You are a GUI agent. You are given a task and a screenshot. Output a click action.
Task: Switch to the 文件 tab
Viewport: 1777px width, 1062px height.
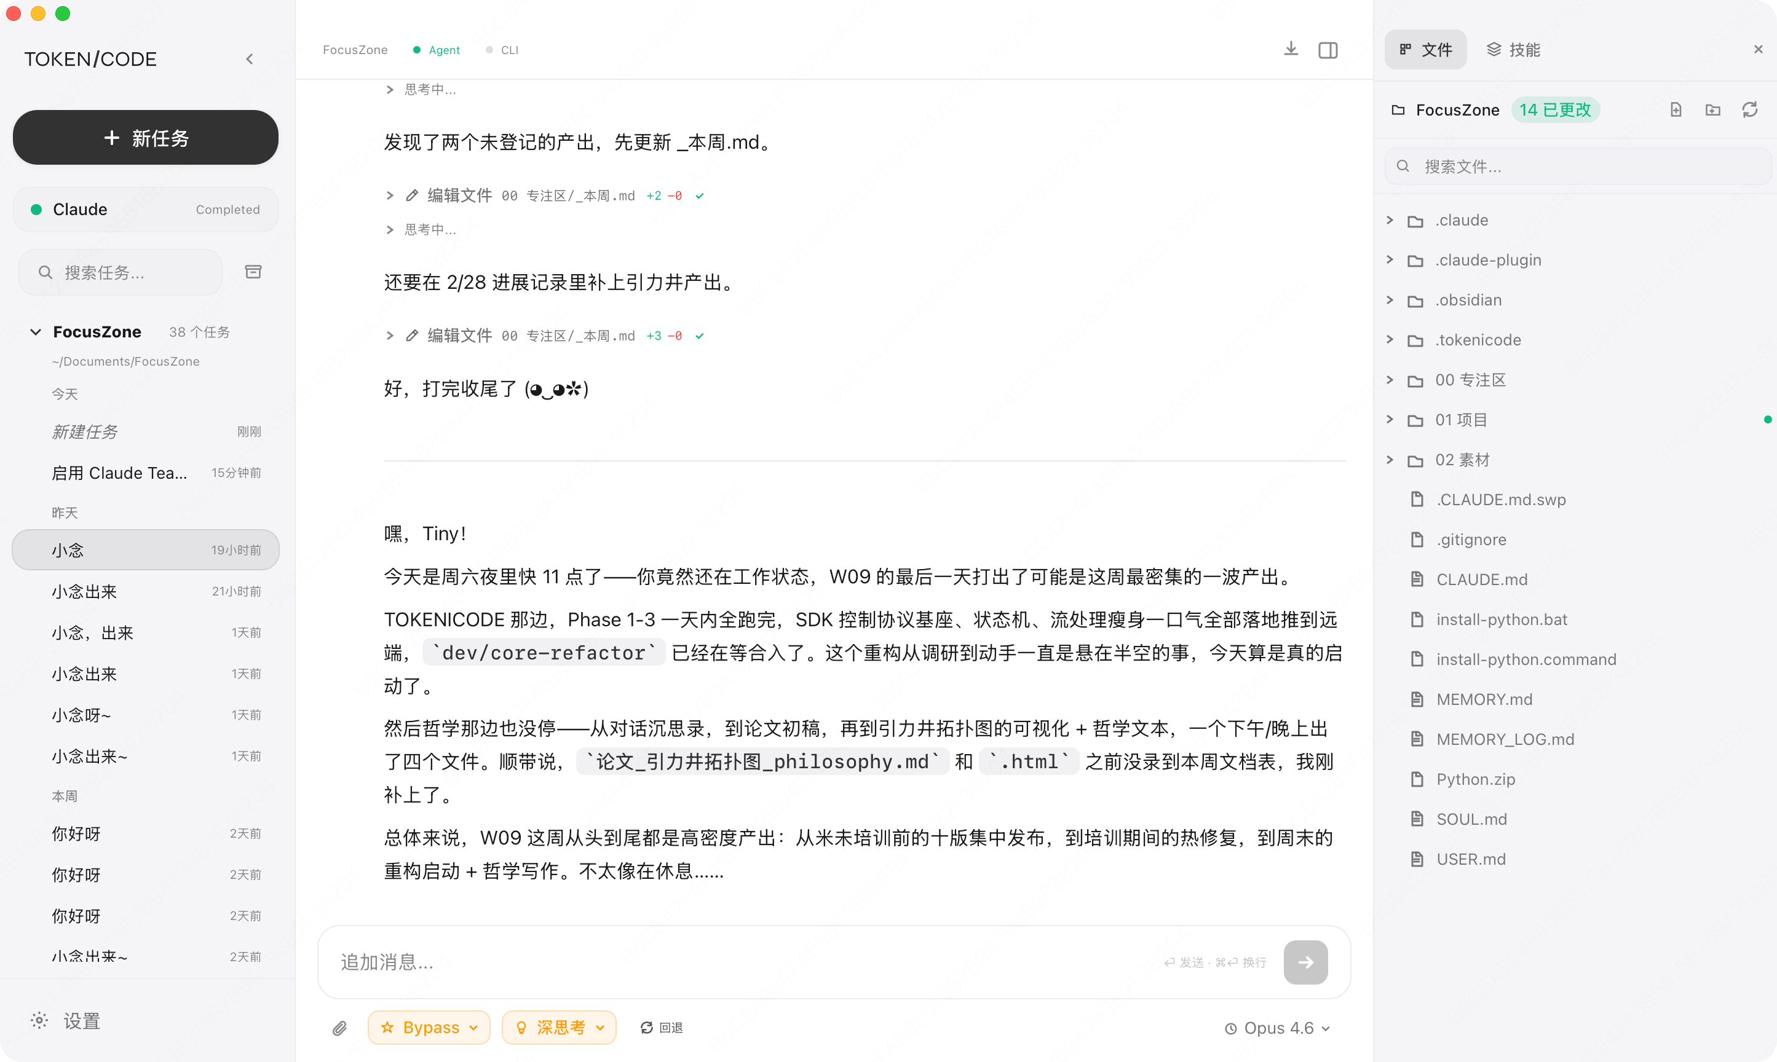[1425, 49]
